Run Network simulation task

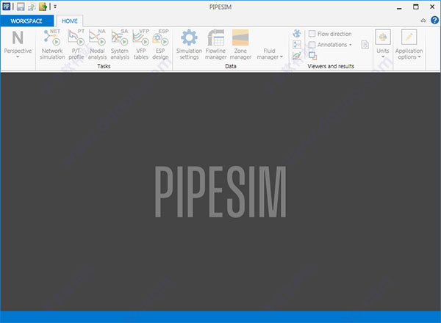click(x=52, y=45)
